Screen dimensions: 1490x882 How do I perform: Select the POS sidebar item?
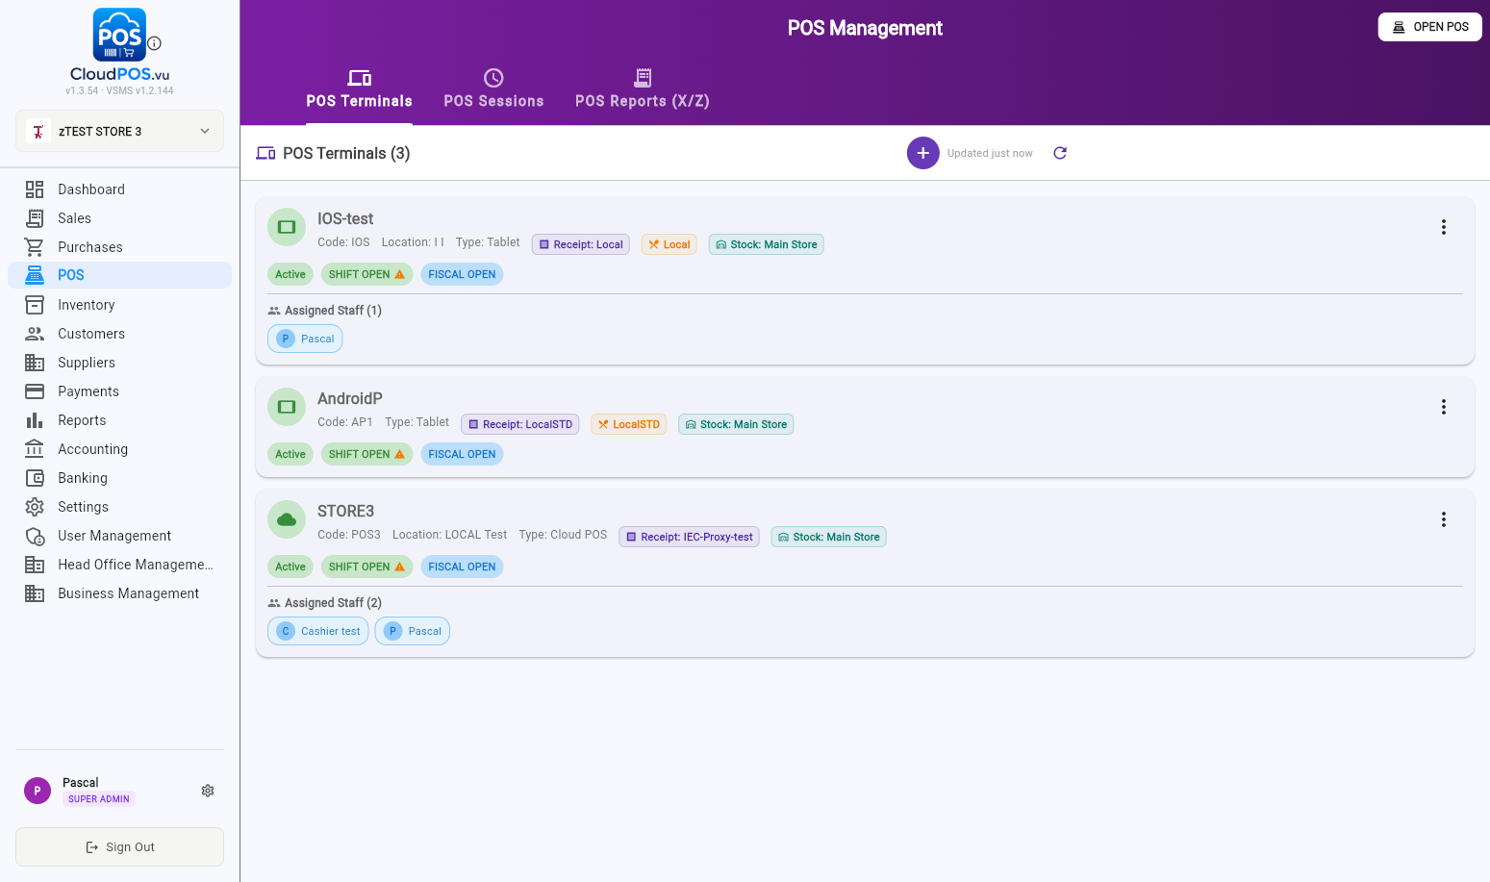119,275
